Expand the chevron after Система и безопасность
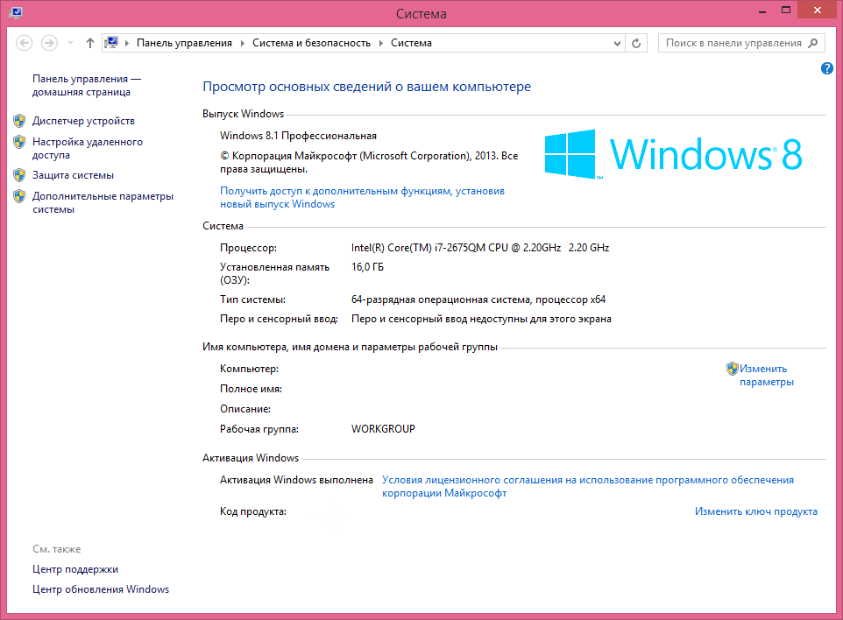The height and width of the screenshot is (620, 843). click(x=380, y=43)
